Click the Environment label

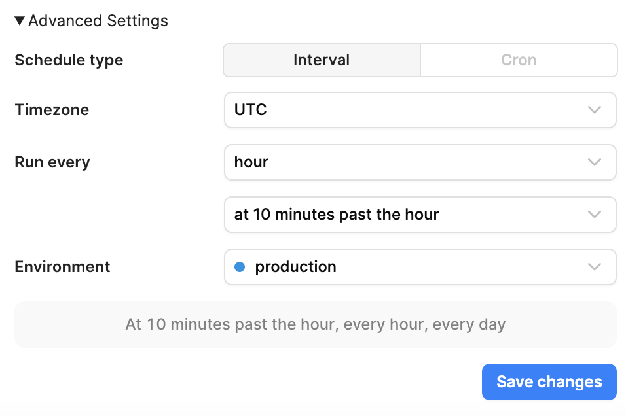click(62, 266)
